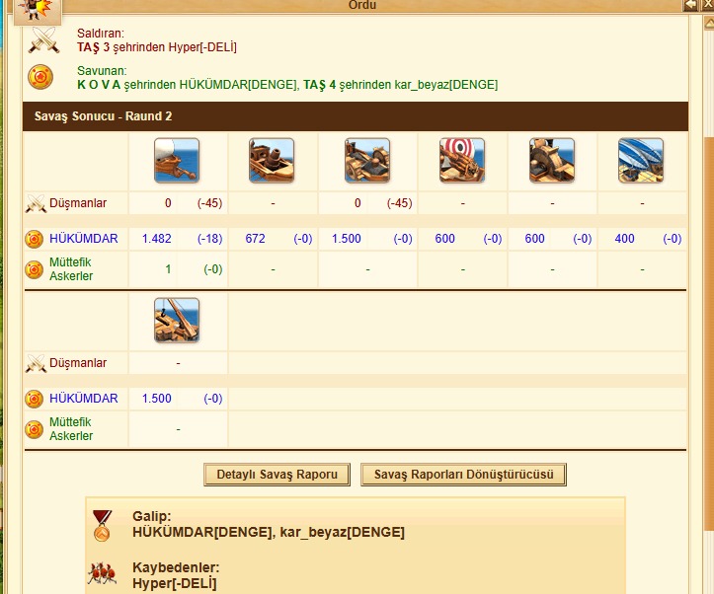Select the crane tender ship icon
Image resolution: width=714 pixels, height=594 pixels.
pos(177,321)
